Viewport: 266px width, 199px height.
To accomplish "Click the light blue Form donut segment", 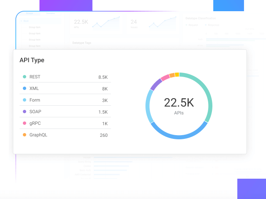I will tap(148, 107).
